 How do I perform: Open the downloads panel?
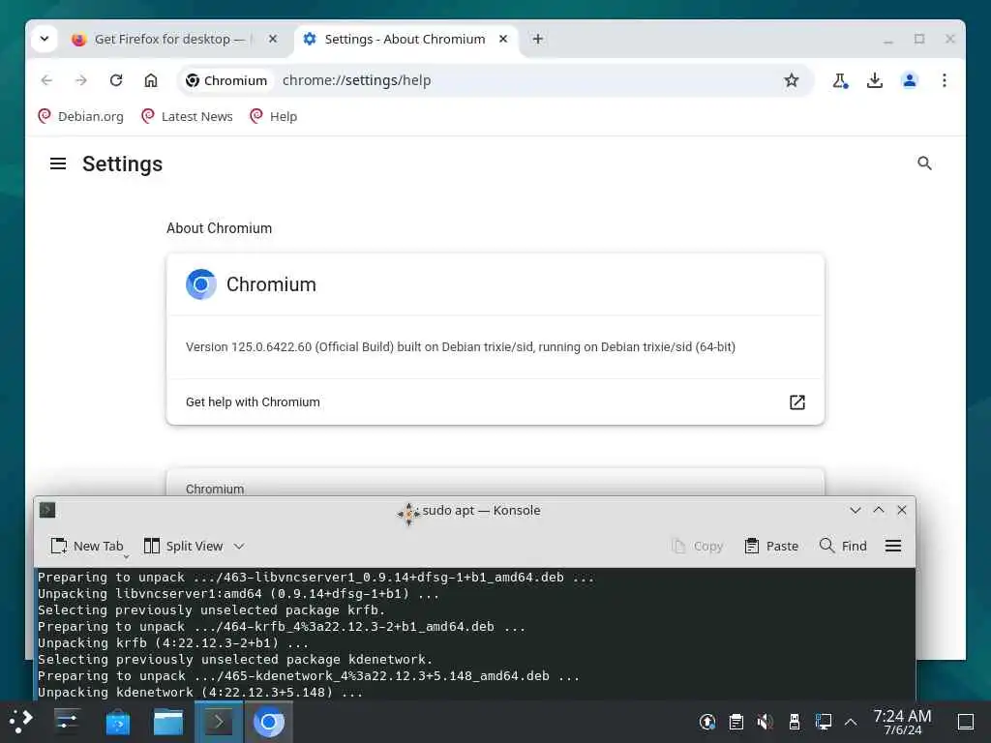click(875, 80)
